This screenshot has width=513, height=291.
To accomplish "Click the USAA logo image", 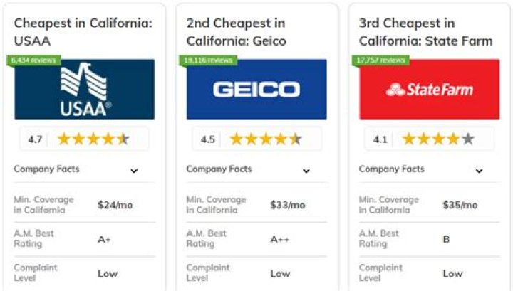I will tap(84, 89).
